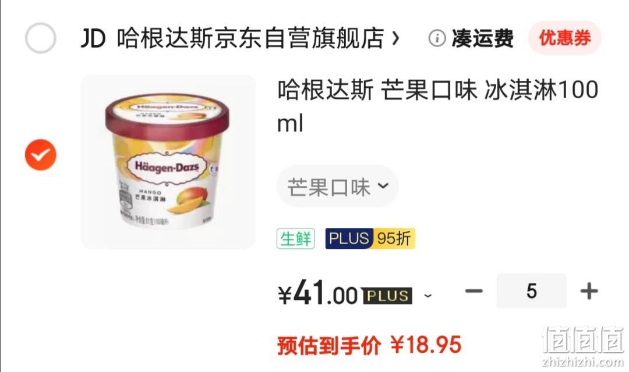Tap the 凑运费 link
The height and width of the screenshot is (372, 629).
tap(483, 38)
